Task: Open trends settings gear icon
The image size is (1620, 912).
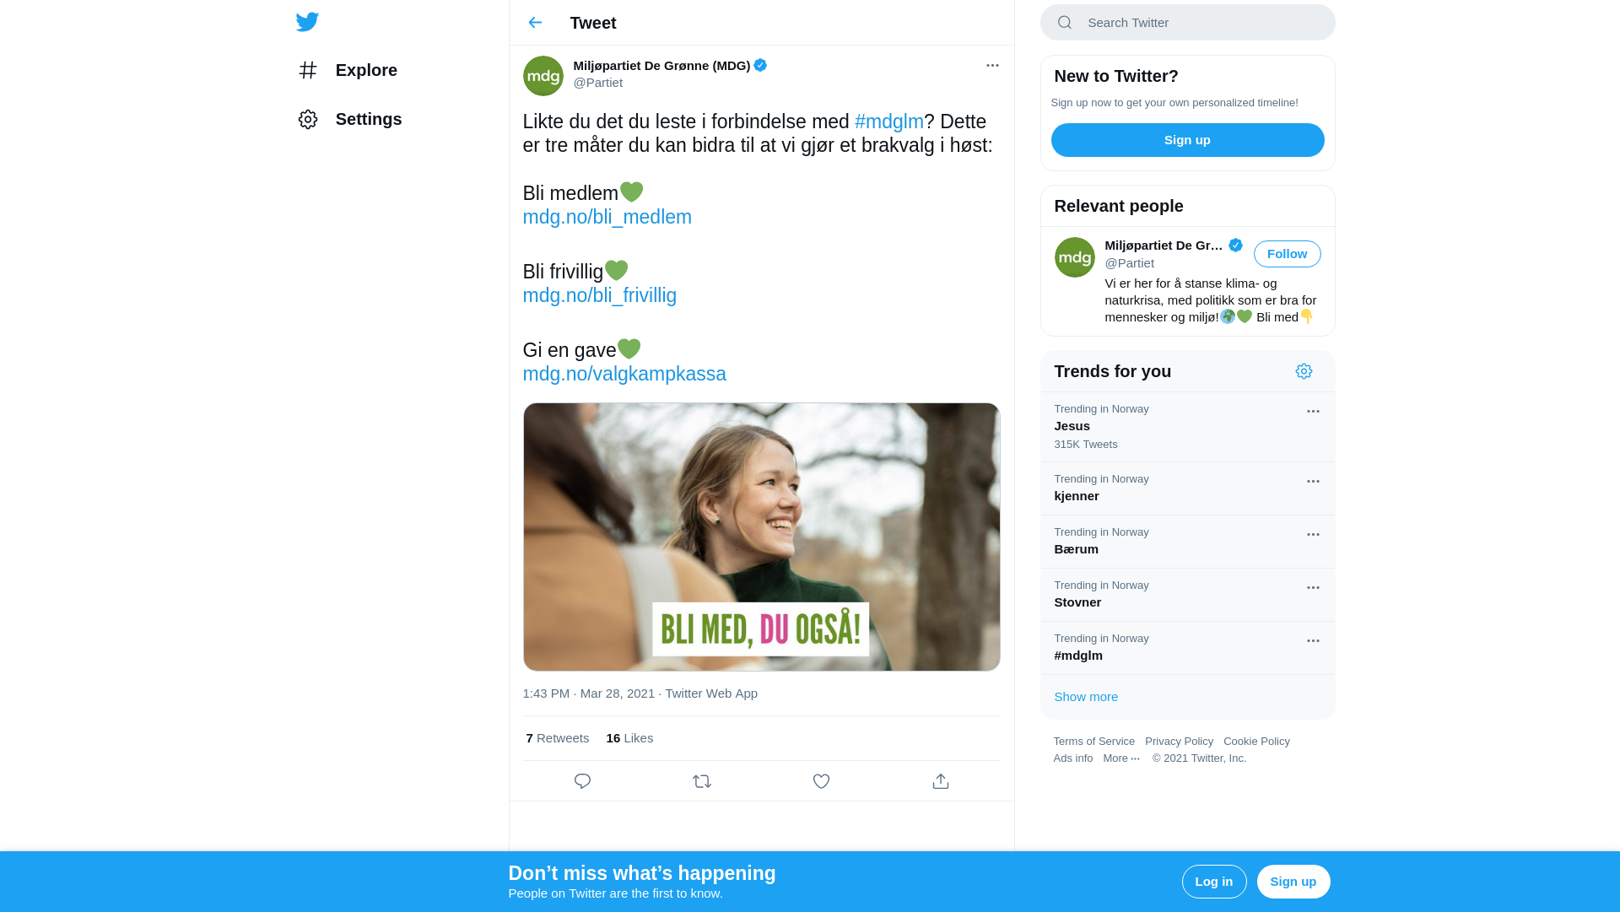Action: point(1304,371)
